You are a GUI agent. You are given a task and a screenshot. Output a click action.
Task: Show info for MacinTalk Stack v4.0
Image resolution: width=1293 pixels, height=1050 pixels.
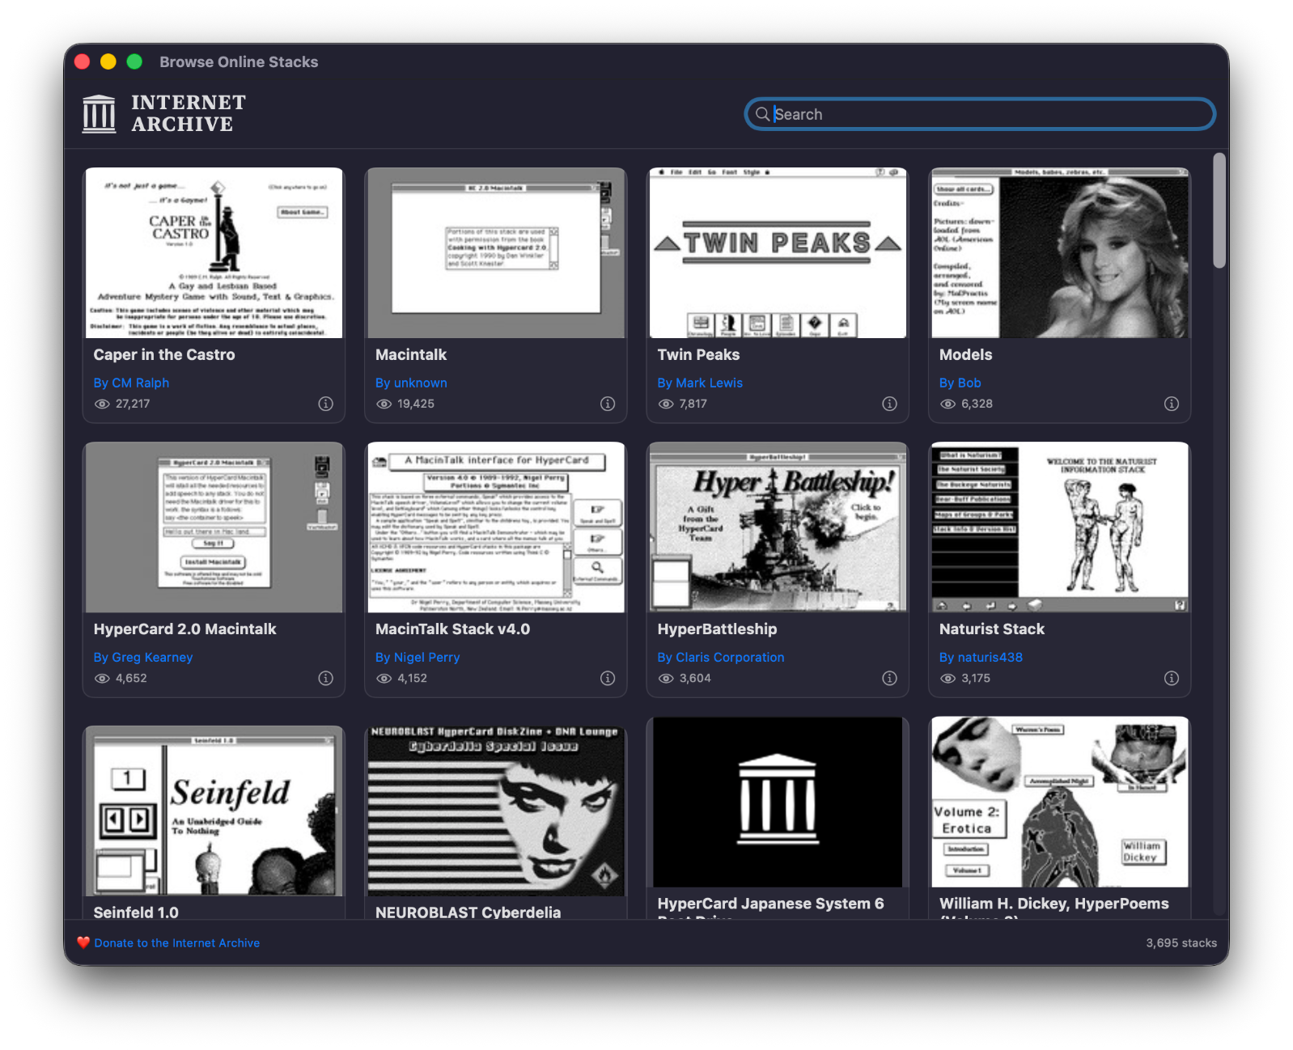tap(608, 678)
